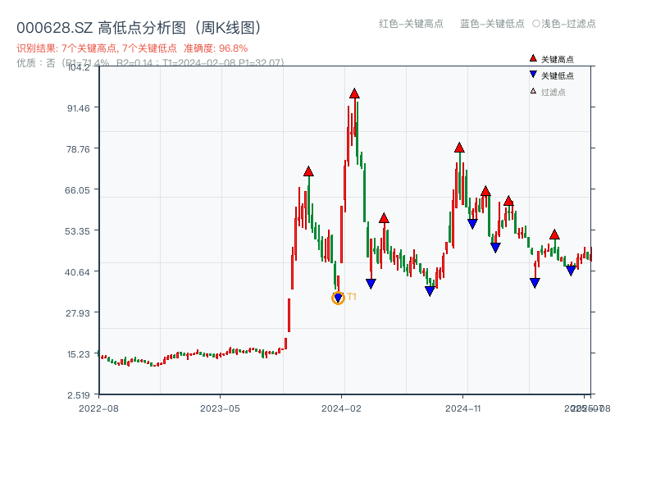656x492 pixels.
Task: Click the red peak marker above 78.76 level
Action: pyautogui.click(x=459, y=148)
